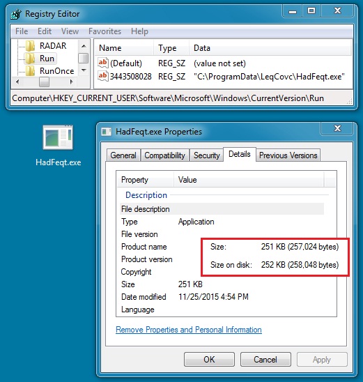This screenshot has height=382, width=363.
Task: Switch to the General tab
Action: click(x=123, y=155)
